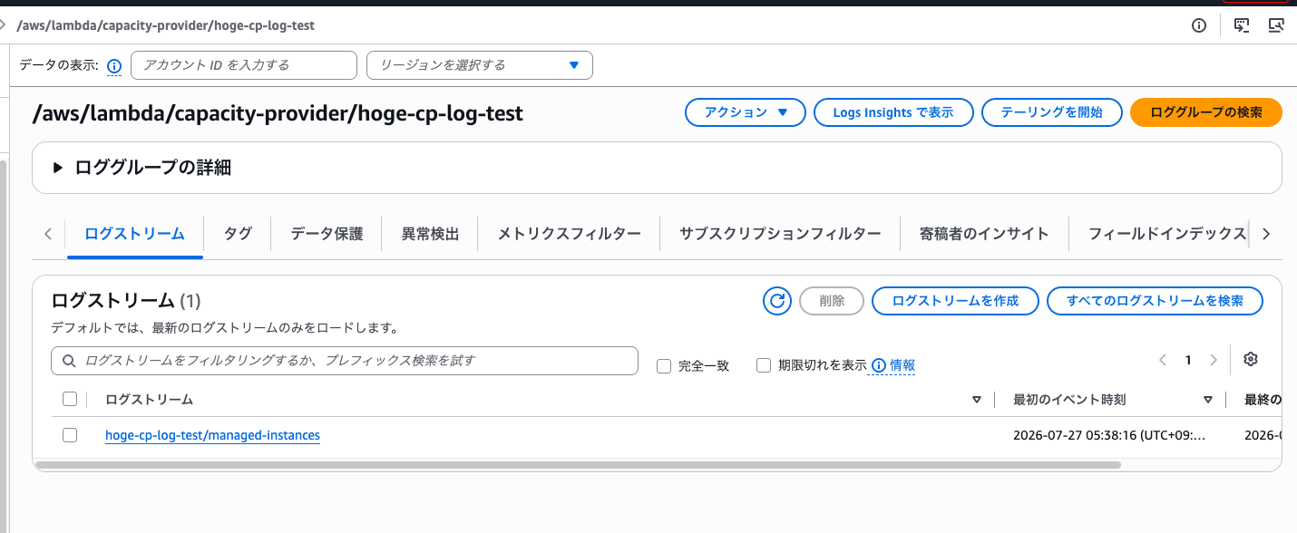Viewport: 1297px width, 533px height.
Task: Click すべてのログストリームを検索 button
Action: [1155, 301]
